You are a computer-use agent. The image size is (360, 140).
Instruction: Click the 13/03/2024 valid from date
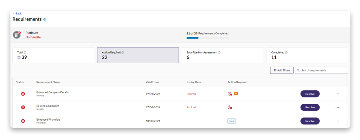click(x=153, y=121)
